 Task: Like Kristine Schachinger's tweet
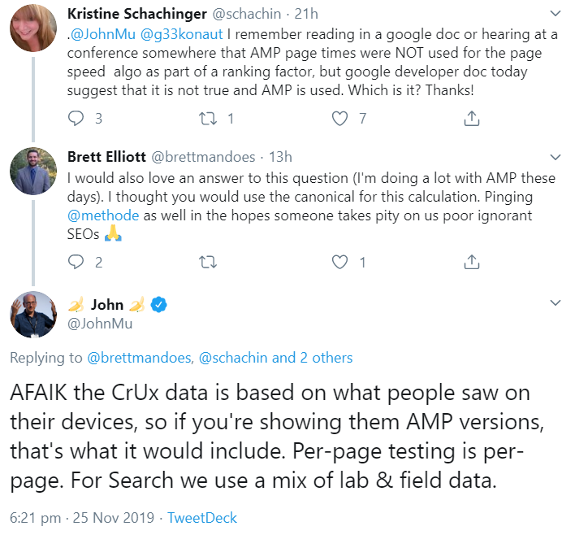pos(341,119)
